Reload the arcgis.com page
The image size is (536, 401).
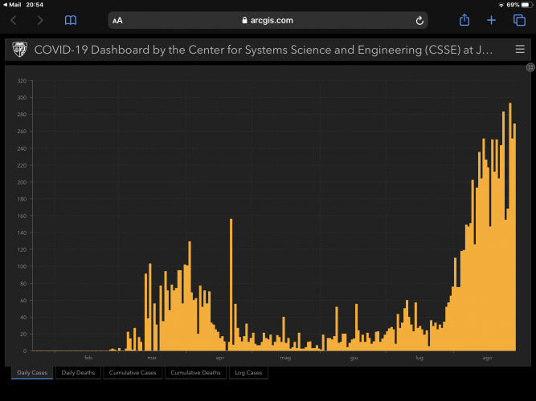[419, 20]
